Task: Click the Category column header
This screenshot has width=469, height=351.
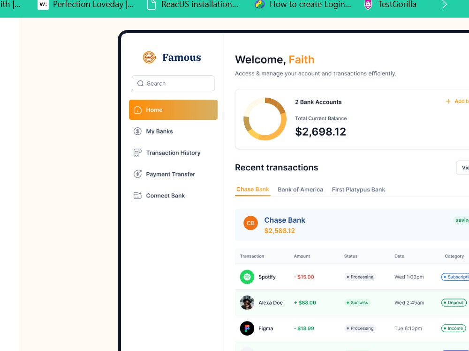Action: click(x=454, y=256)
